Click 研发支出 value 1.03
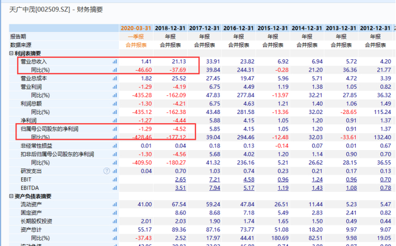Screen dimensions: 396x246 coord(214,171)
